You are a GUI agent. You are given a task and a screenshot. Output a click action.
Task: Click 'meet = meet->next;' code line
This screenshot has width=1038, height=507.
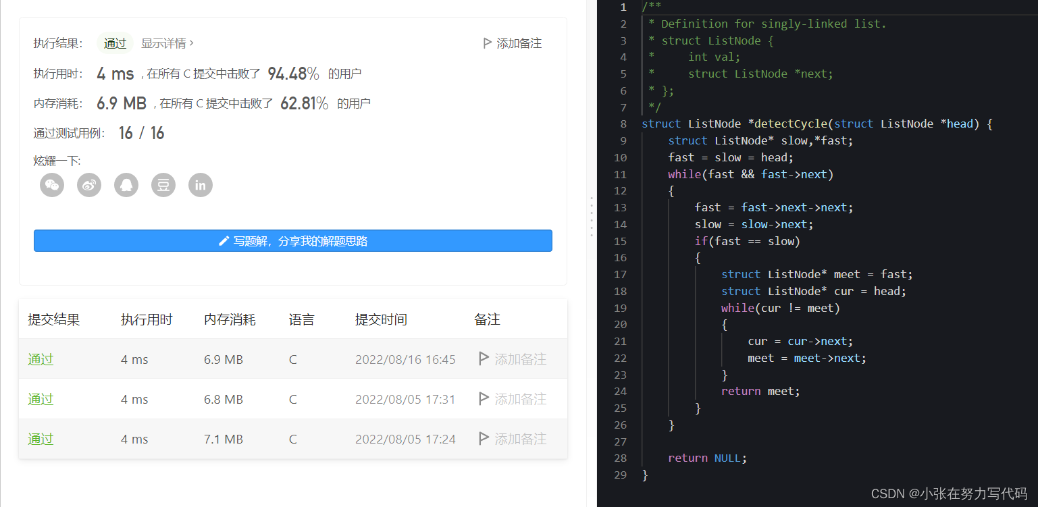pyautogui.click(x=807, y=358)
